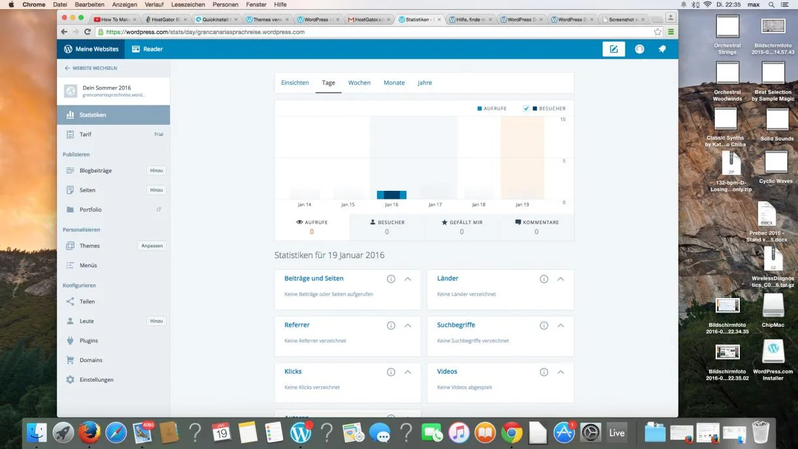The width and height of the screenshot is (798, 449).
Task: Open the notifications bell icon
Action: click(662, 49)
